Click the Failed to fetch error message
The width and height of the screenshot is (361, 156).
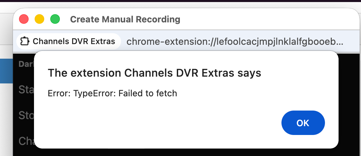[113, 93]
